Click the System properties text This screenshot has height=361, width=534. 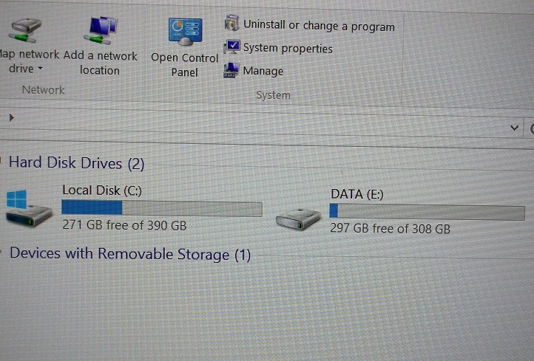tap(288, 48)
